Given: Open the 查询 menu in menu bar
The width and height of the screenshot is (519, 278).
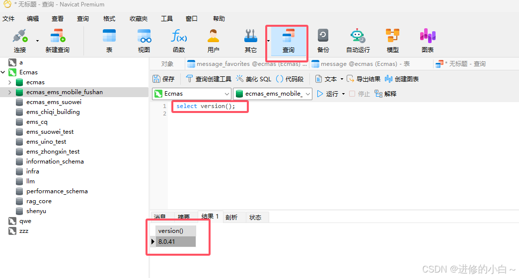Looking at the screenshot, I should [83, 19].
